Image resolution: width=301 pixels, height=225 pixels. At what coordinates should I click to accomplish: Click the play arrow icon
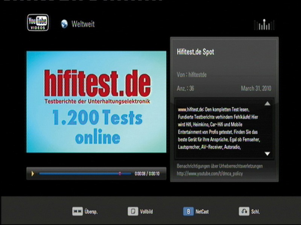click(x=32, y=174)
